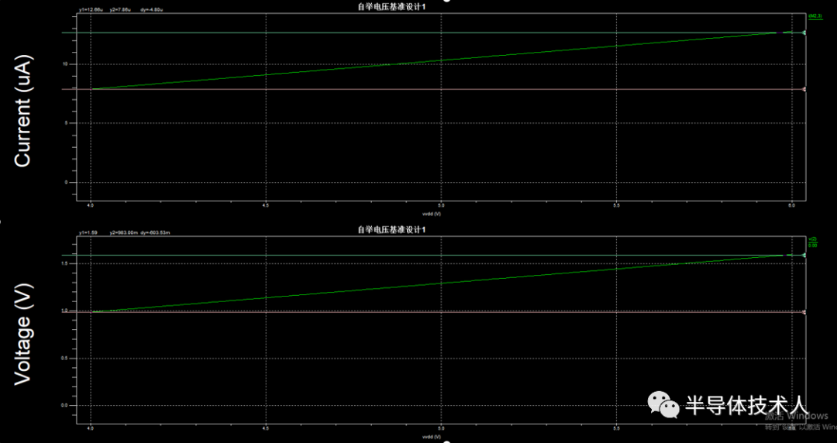The height and width of the screenshot is (443, 837).
Task: Grab the pink y2 cursor handle in current plot
Action: pos(804,89)
